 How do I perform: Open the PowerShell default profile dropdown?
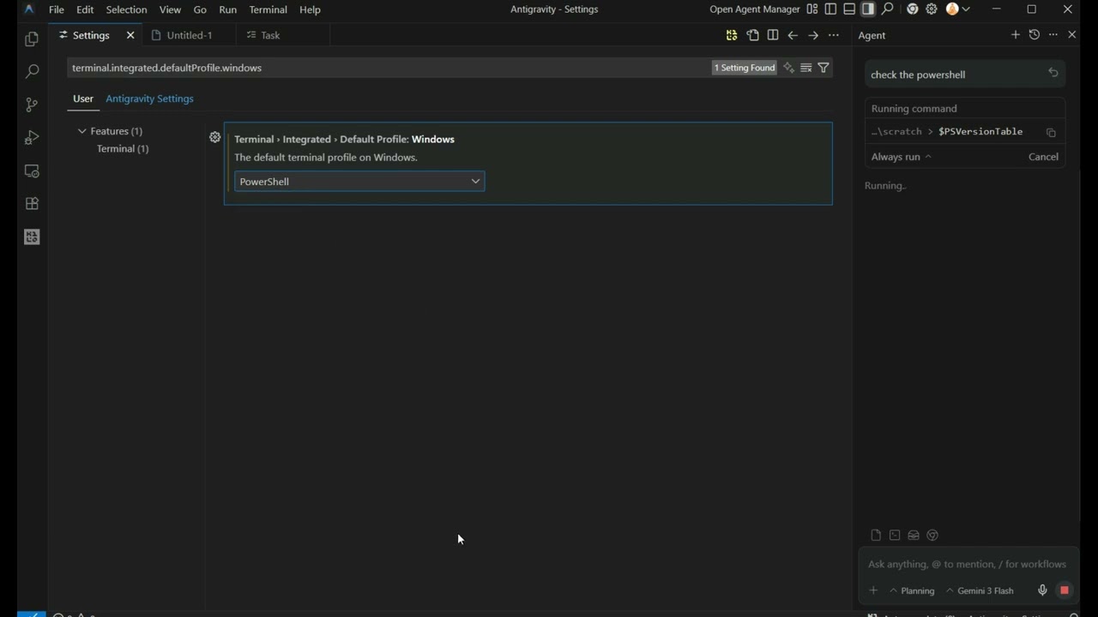click(x=359, y=182)
